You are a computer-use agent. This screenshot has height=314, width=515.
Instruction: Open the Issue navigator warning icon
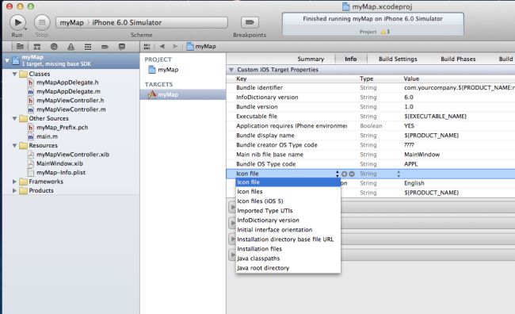pyautogui.click(x=71, y=47)
